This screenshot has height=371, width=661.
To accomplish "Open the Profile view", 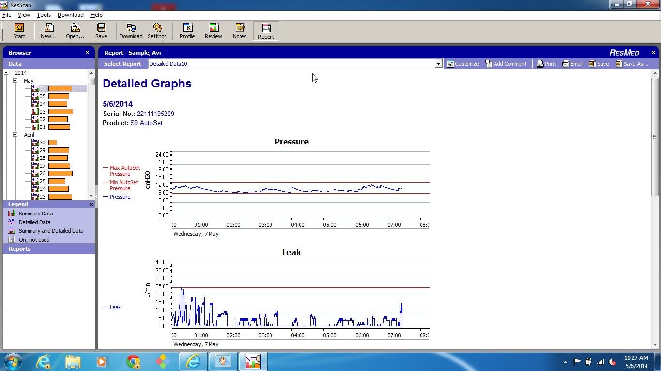I will [187, 31].
